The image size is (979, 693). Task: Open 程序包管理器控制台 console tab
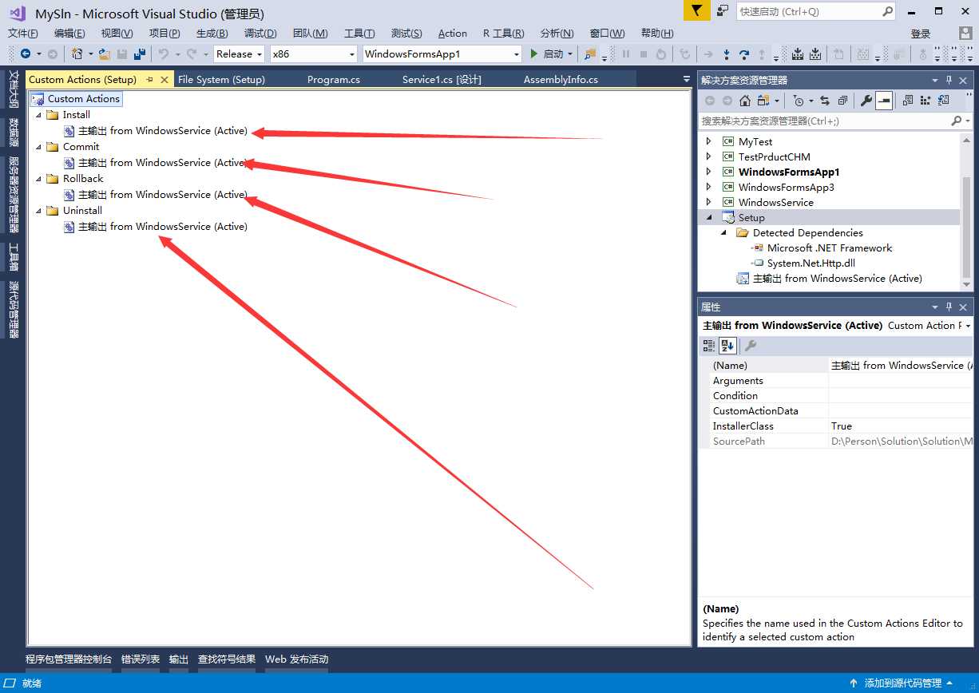click(69, 659)
